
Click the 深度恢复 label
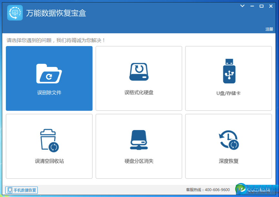pos(228,161)
